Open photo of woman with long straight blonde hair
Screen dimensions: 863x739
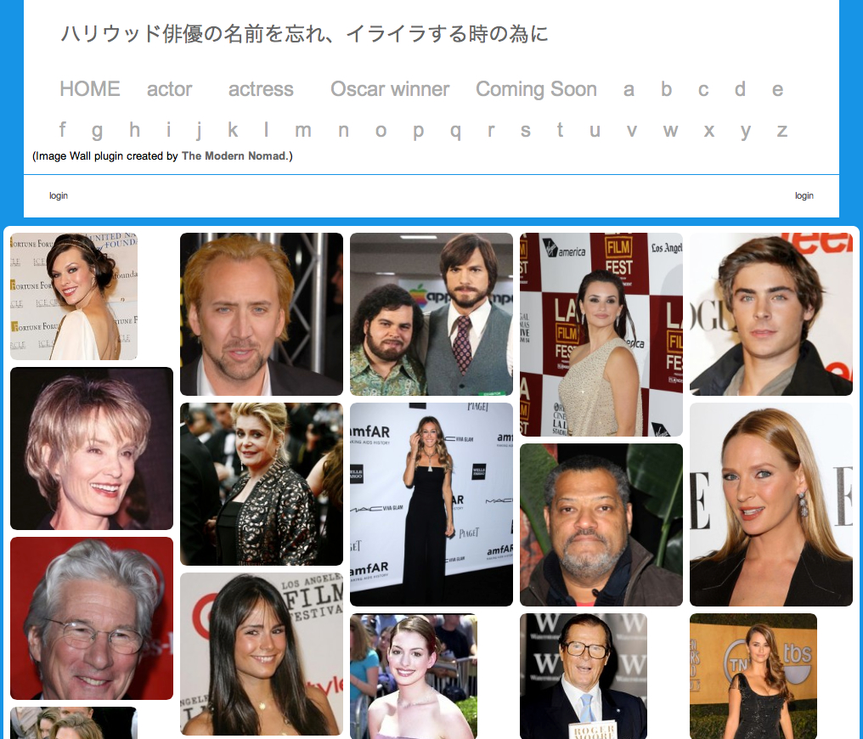771,504
